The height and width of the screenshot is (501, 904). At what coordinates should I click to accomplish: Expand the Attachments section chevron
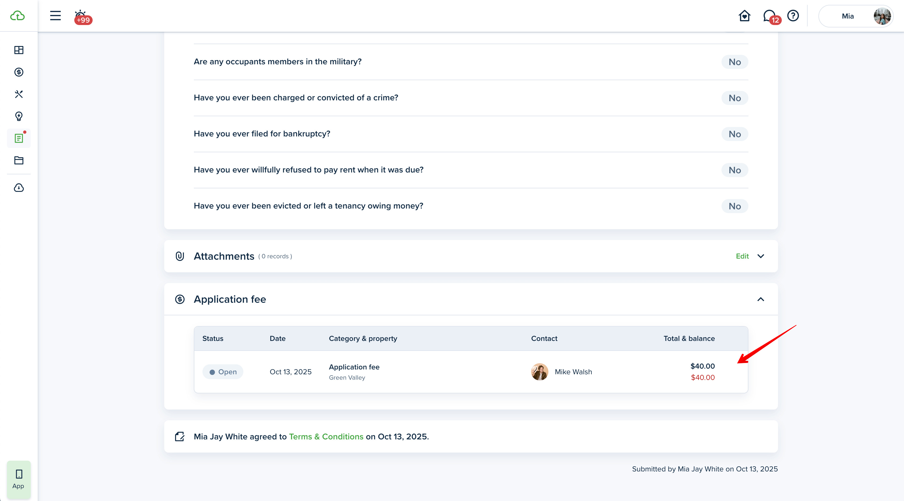[761, 256]
